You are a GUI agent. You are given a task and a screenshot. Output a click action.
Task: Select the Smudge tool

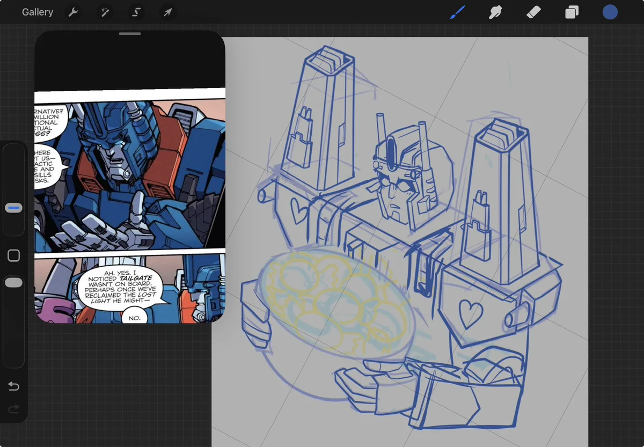(495, 12)
